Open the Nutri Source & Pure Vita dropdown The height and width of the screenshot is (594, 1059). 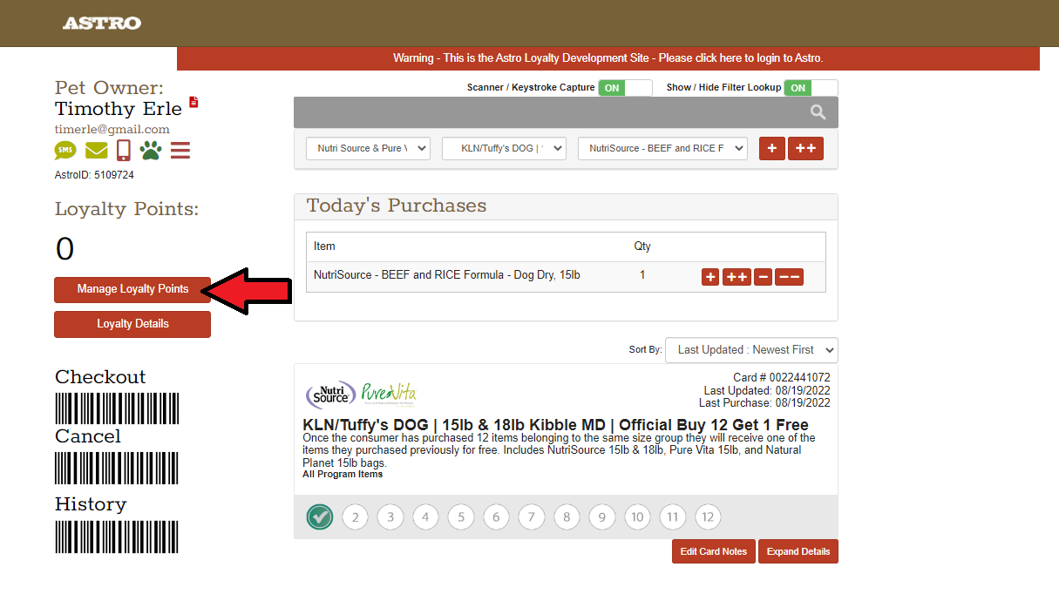coord(368,148)
